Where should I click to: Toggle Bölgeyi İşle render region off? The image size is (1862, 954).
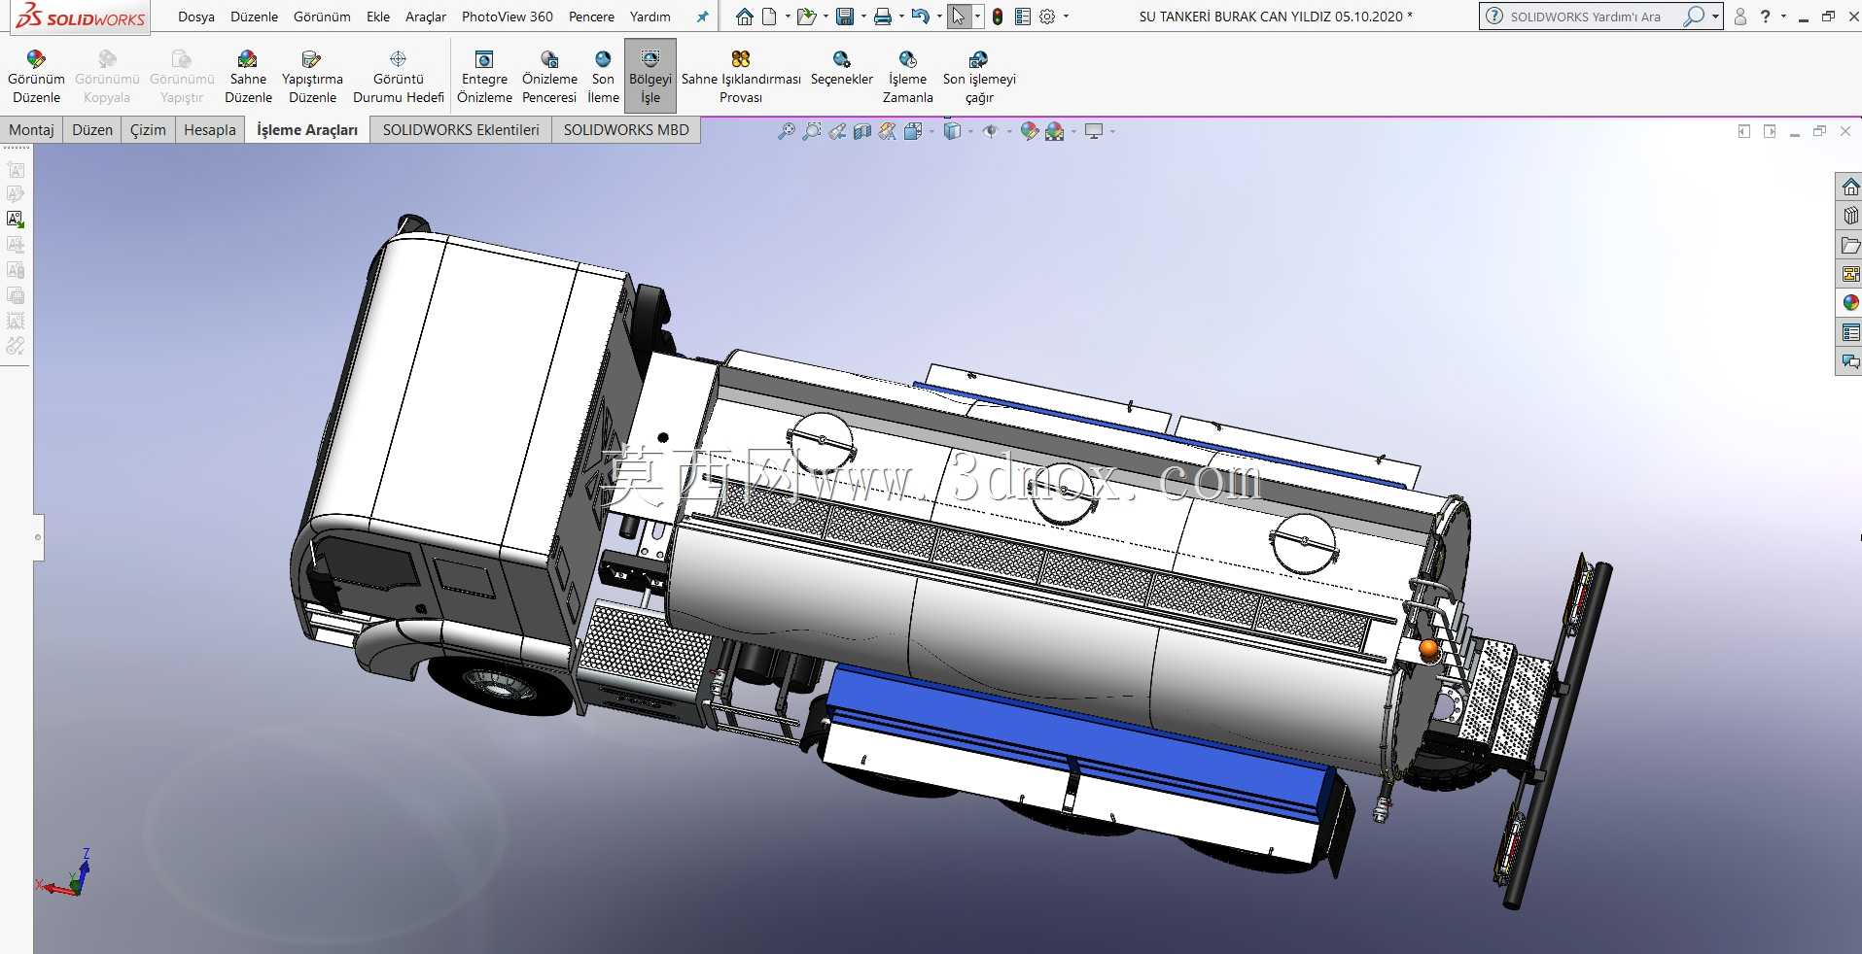[x=650, y=77]
